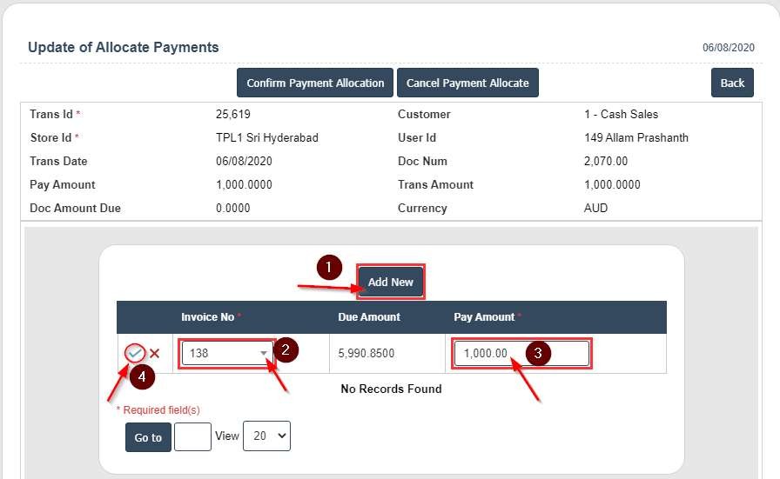Viewport: 780px width, 479px height.
Task: Click the number 2 annotation marker
Action: pyautogui.click(x=286, y=350)
